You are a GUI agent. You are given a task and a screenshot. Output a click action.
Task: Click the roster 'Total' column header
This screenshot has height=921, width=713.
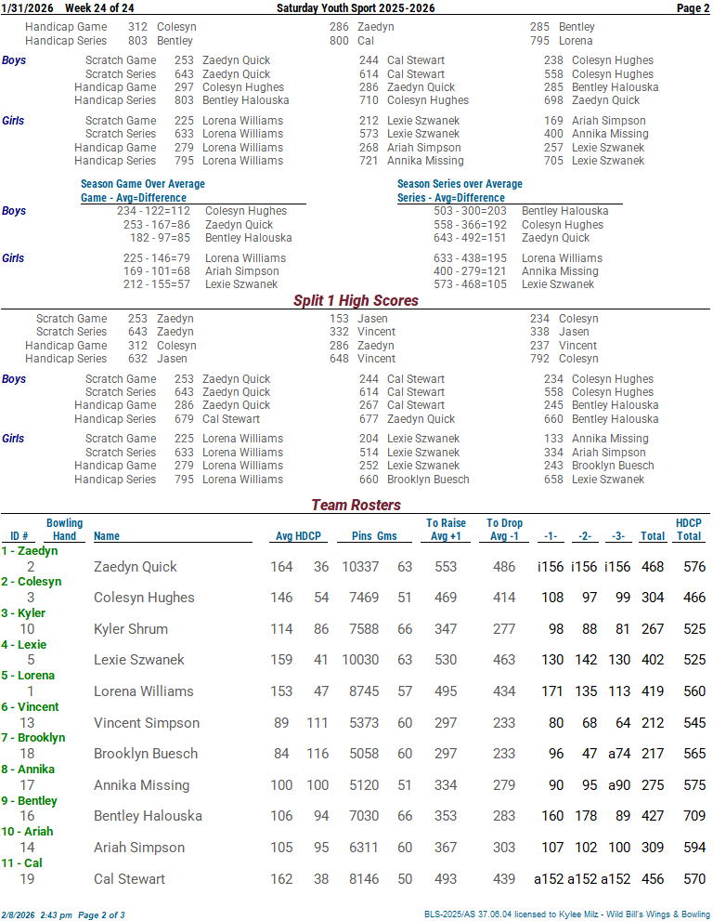coord(653,536)
